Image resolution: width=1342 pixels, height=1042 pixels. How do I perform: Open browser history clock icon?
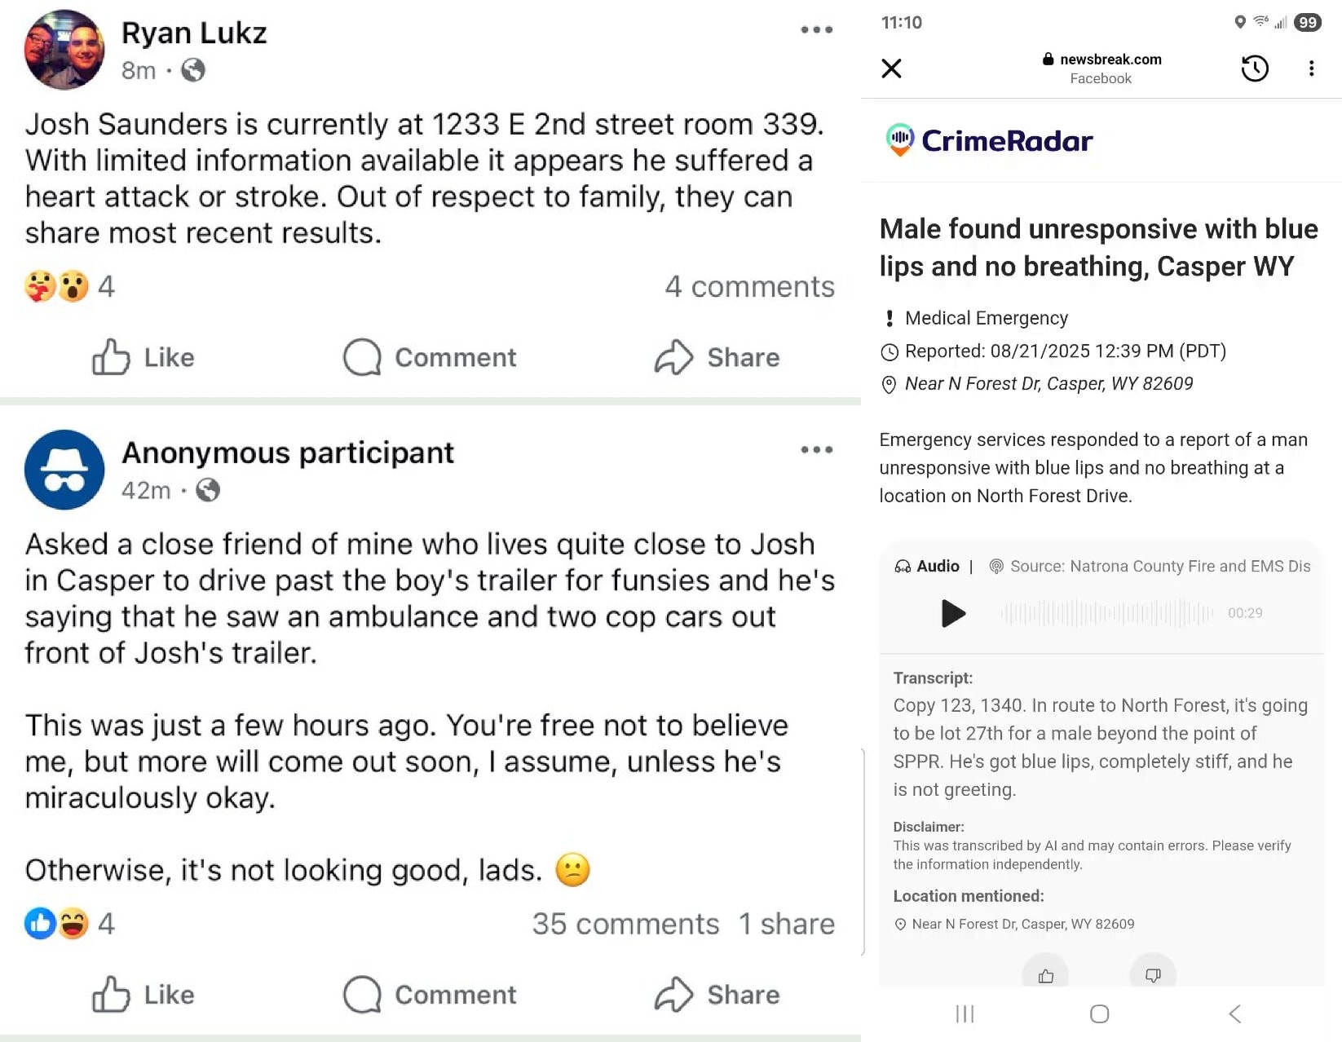click(x=1255, y=68)
